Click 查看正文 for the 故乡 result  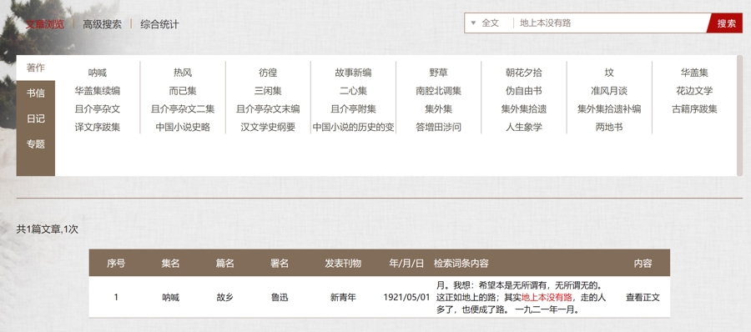(643, 297)
